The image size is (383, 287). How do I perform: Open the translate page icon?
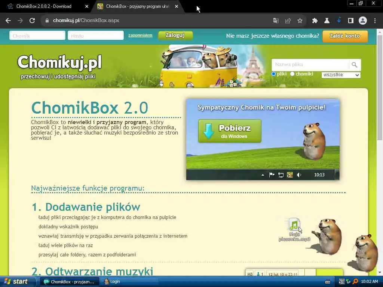[276, 21]
